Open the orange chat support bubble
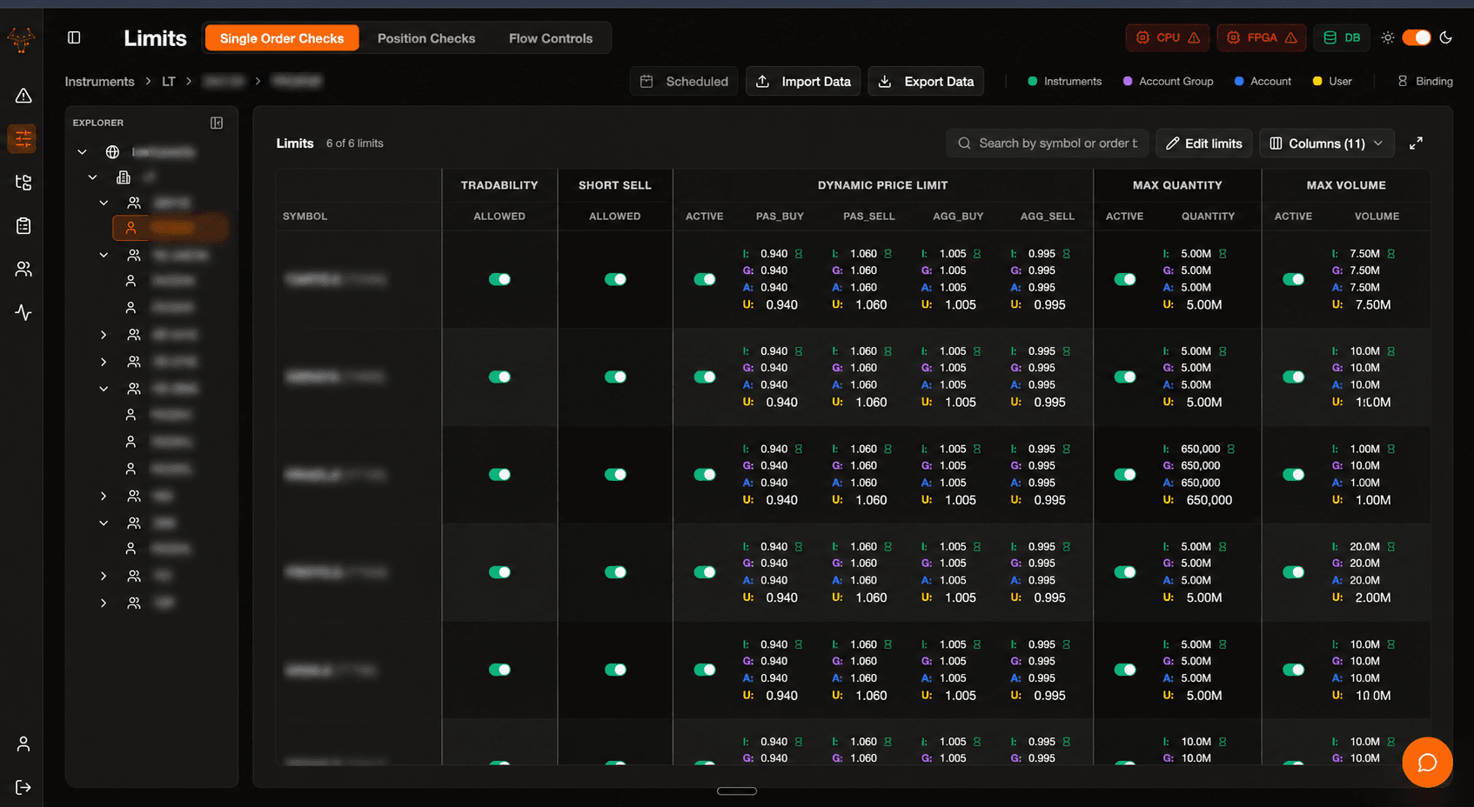The width and height of the screenshot is (1474, 807). pos(1427,763)
